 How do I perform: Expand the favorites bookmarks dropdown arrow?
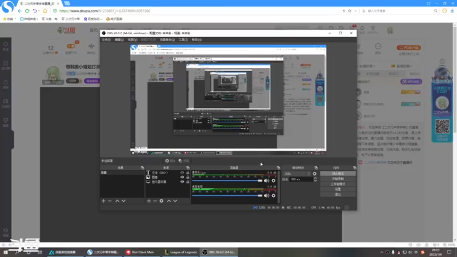15,19
